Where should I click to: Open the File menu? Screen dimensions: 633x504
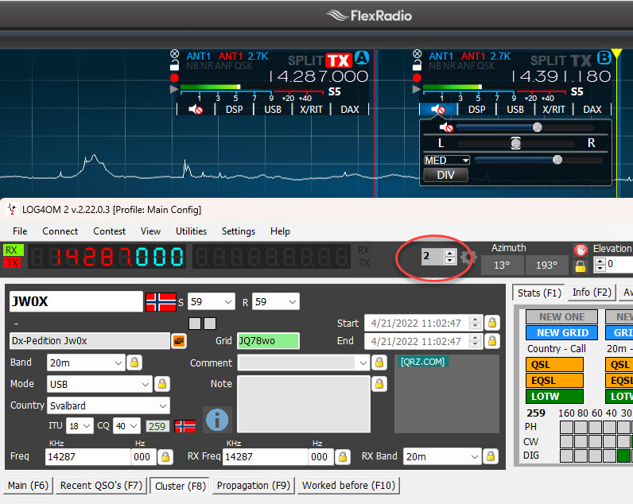click(x=20, y=231)
